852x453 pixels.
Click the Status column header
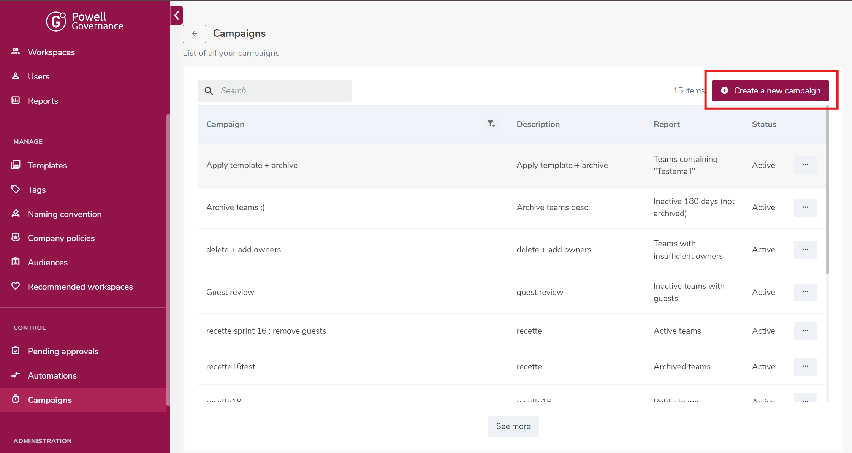point(764,124)
